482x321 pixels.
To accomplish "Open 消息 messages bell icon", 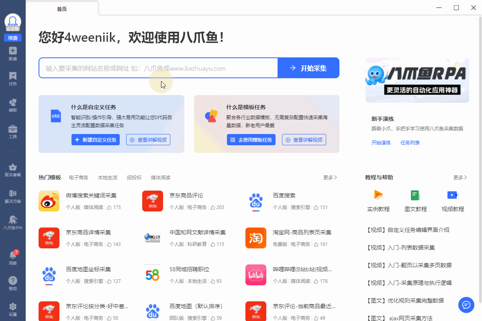I will (13, 258).
